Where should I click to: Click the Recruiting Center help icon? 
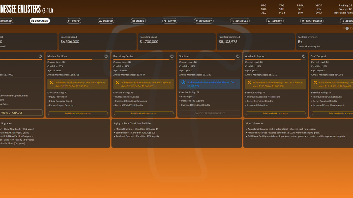172,56
